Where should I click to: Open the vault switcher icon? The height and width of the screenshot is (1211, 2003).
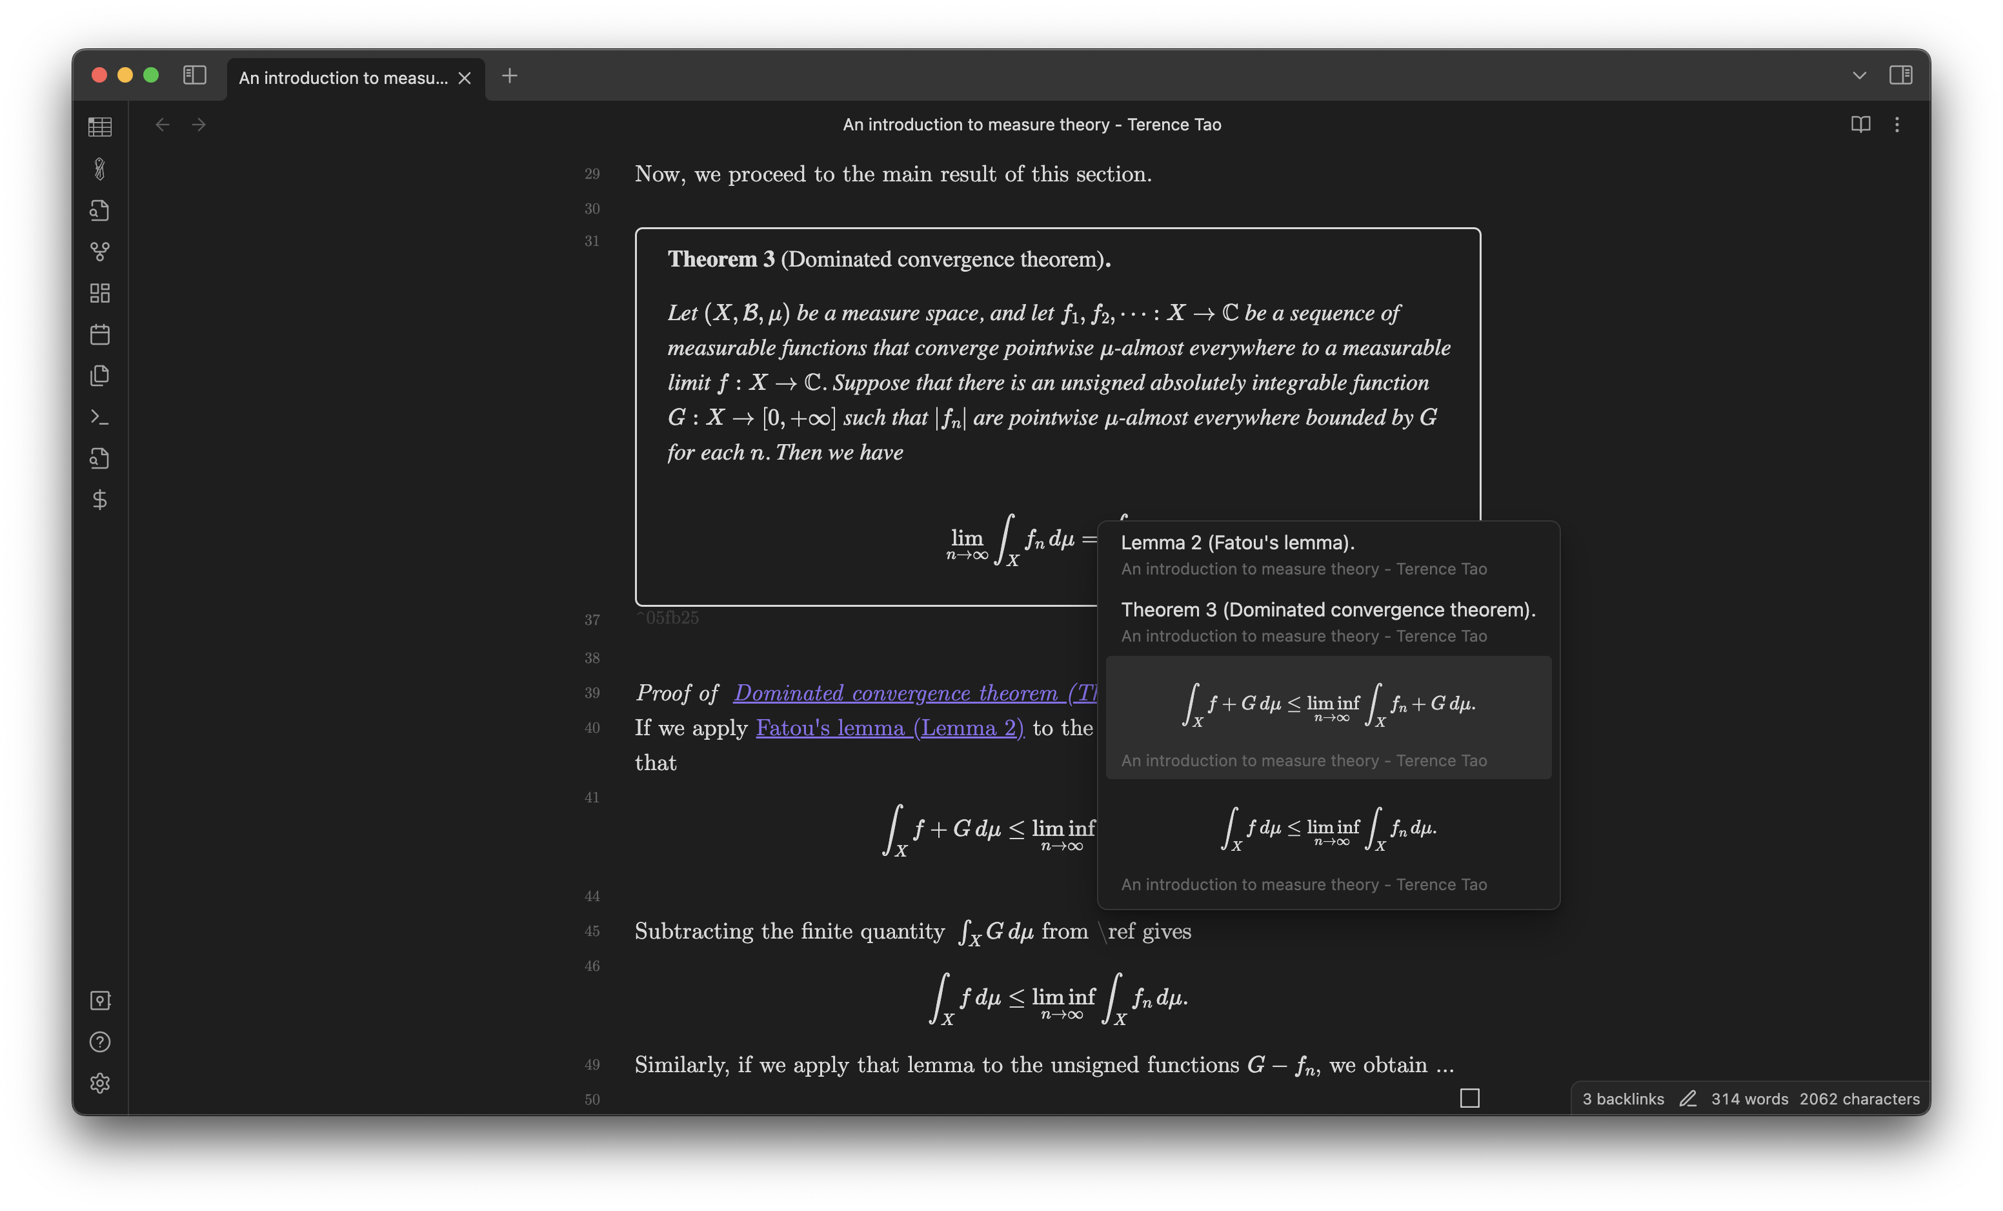click(100, 1001)
